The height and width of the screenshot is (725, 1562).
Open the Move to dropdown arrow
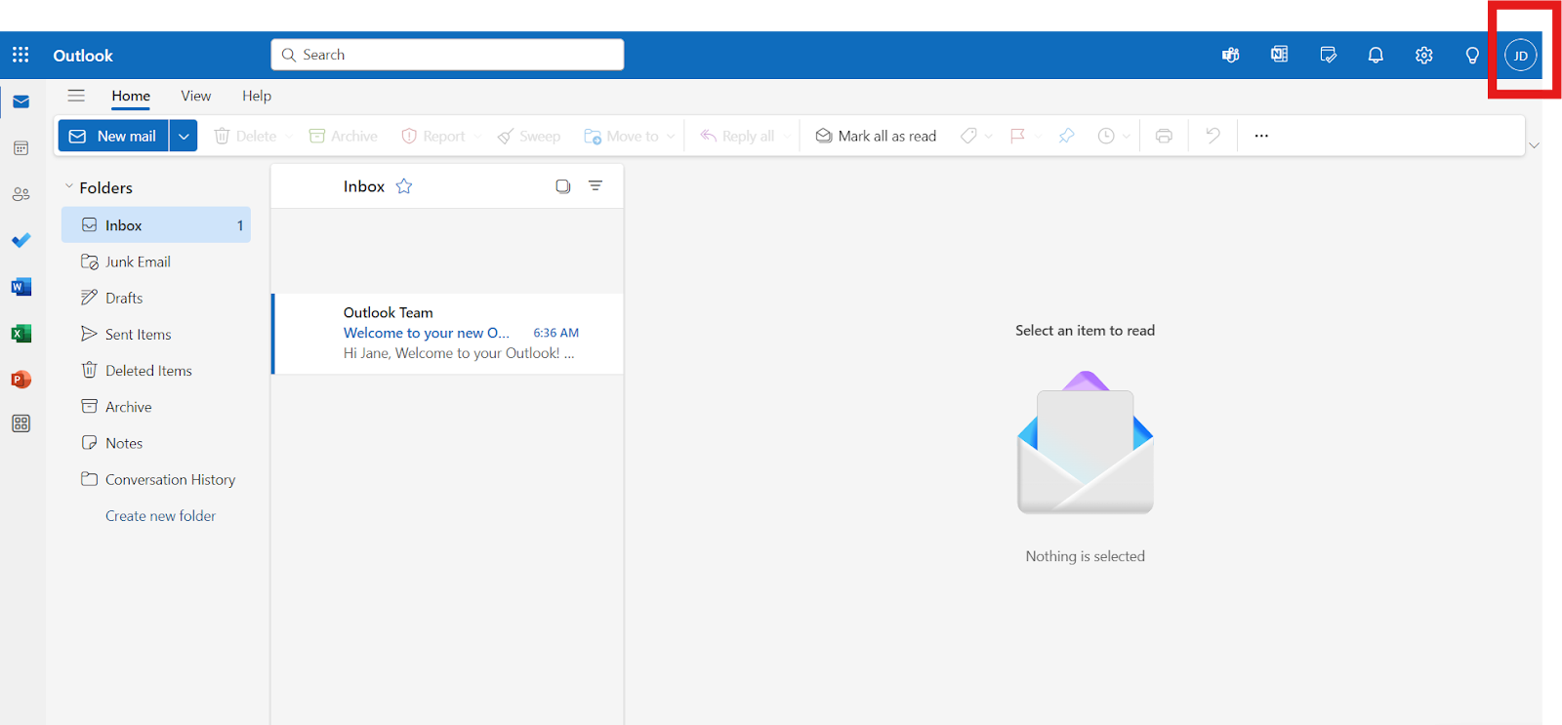671,137
